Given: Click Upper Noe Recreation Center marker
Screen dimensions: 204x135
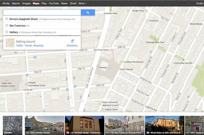Looking at the screenshot, I should click(x=7, y=81).
